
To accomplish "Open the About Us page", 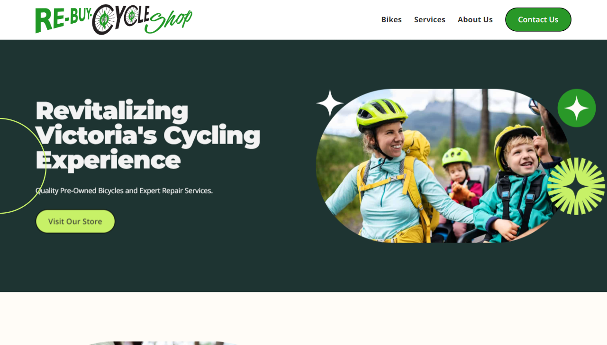I will (x=475, y=19).
